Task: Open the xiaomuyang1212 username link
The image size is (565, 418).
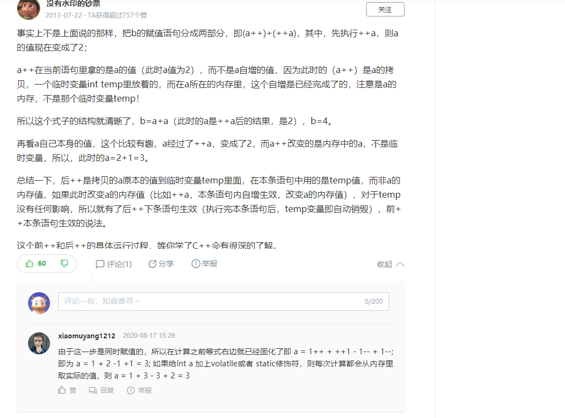Action: click(86, 336)
